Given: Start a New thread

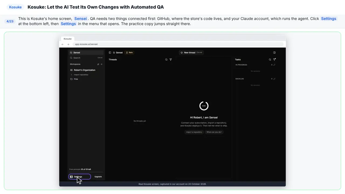Looking at the screenshot, I should pos(191,53).
